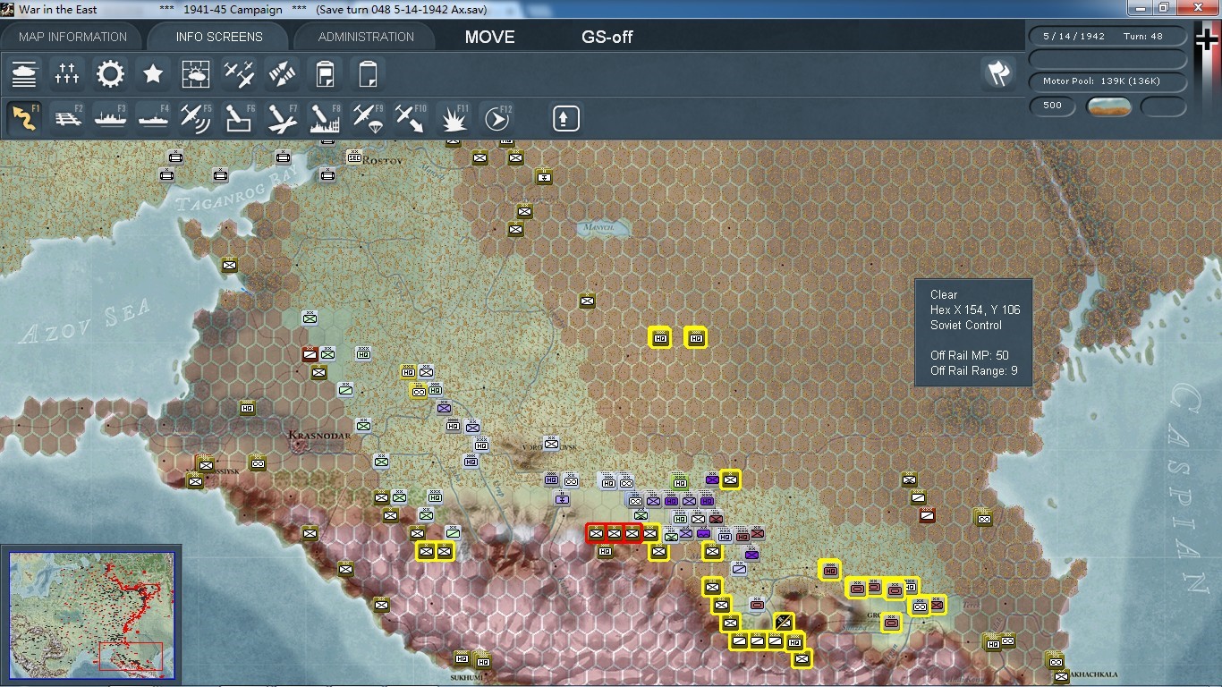The image size is (1222, 687).
Task: Click the Sukhumi city label on the map
Action: click(468, 678)
